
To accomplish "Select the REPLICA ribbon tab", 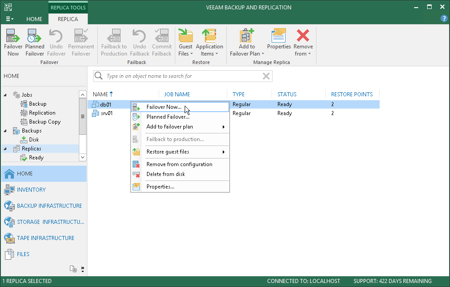I will [68, 19].
